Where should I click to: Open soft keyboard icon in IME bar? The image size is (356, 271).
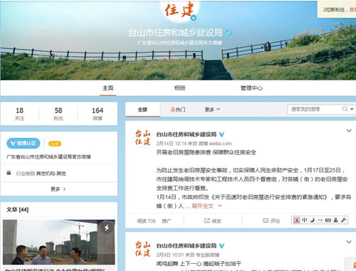point(328,220)
